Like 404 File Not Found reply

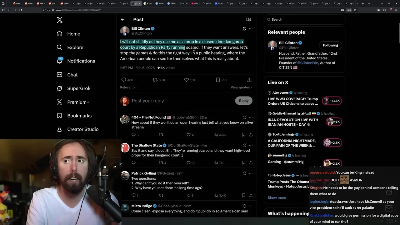191,135
